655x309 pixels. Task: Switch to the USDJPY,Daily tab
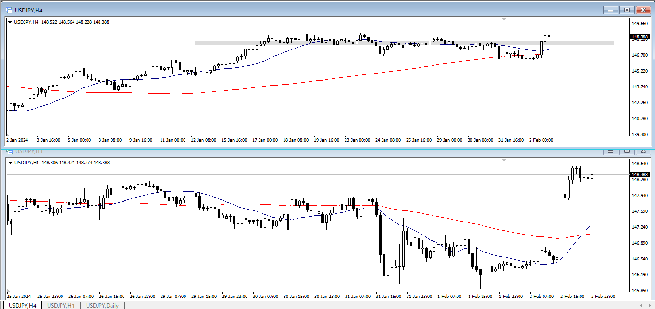point(102,306)
